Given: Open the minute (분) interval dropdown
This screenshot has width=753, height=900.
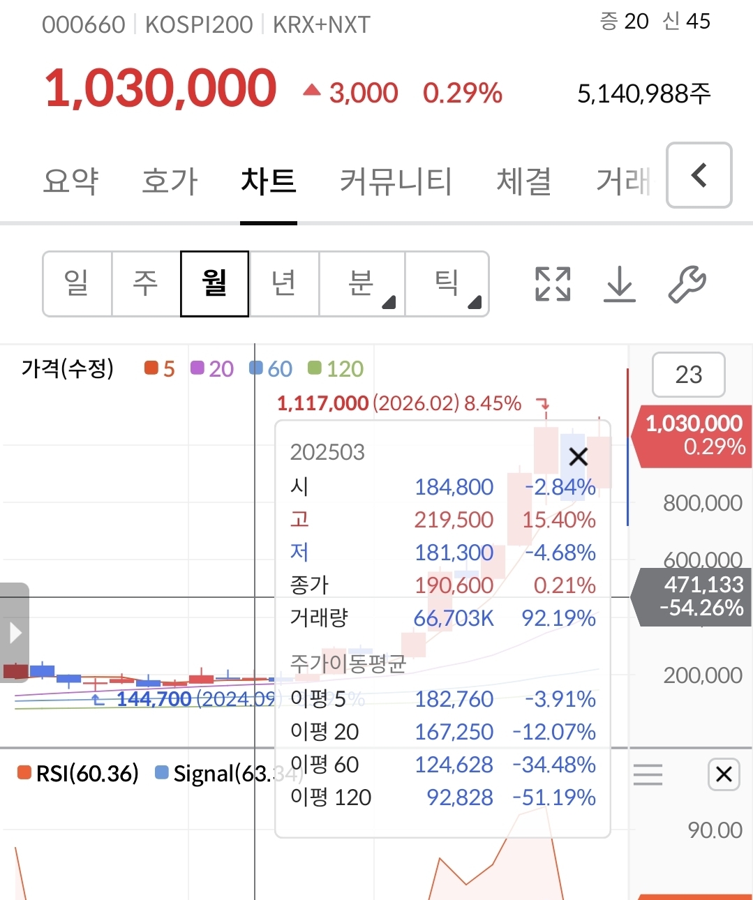Looking at the screenshot, I should (x=361, y=284).
